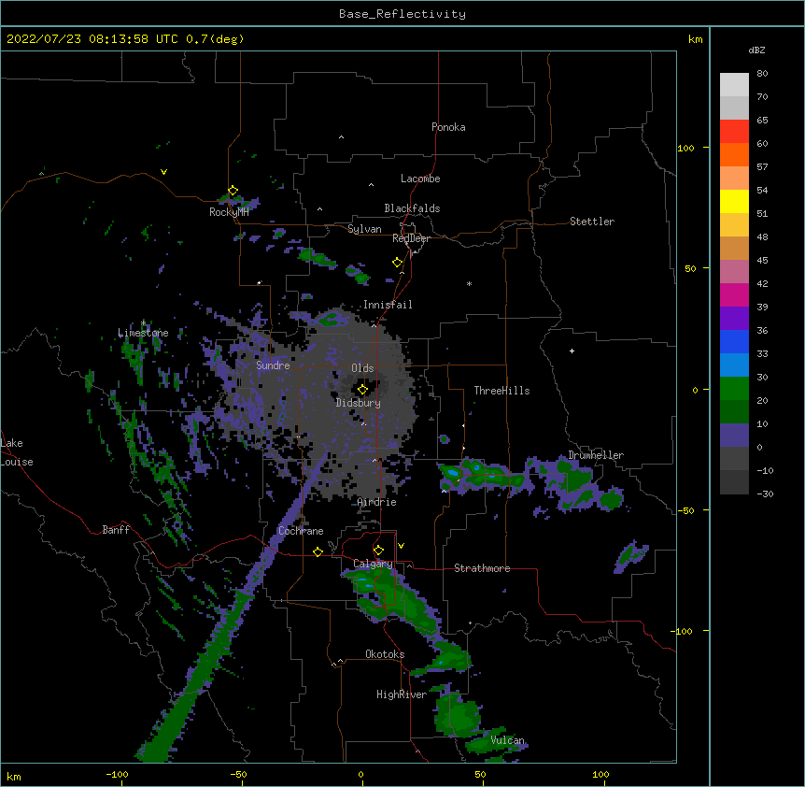The width and height of the screenshot is (805, 787).
Task: Click the Airdrie city label
Action: click(377, 502)
